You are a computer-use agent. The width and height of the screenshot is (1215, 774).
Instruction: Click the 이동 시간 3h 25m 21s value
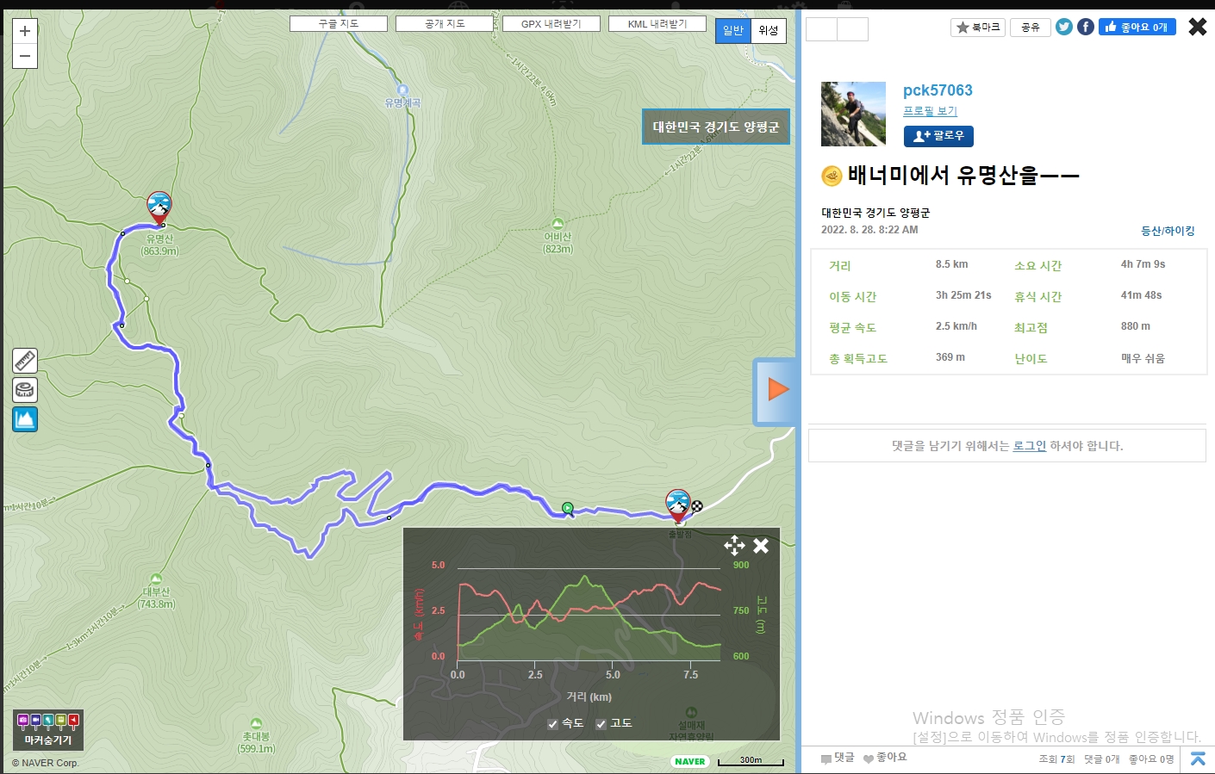tap(963, 295)
